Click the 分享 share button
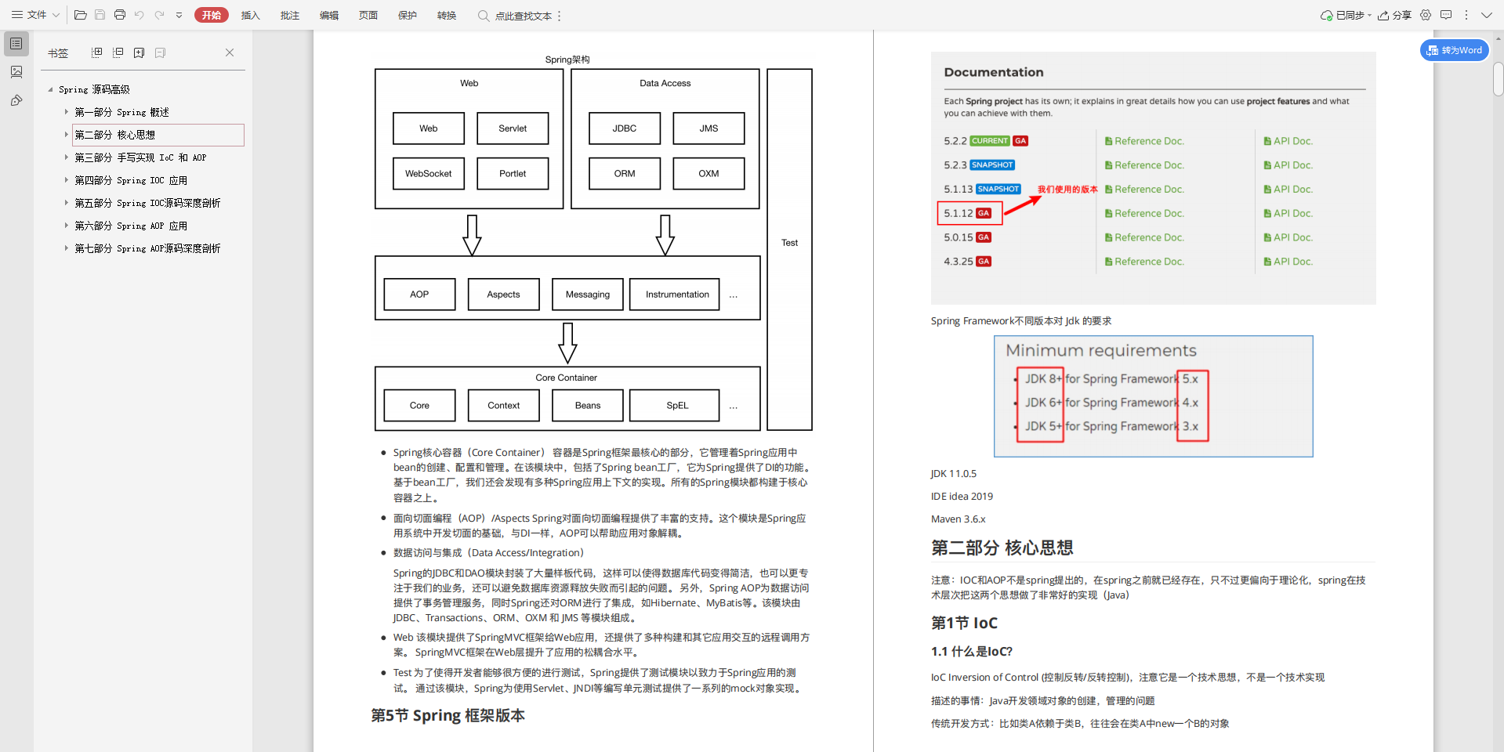The width and height of the screenshot is (1504, 752). (1395, 15)
